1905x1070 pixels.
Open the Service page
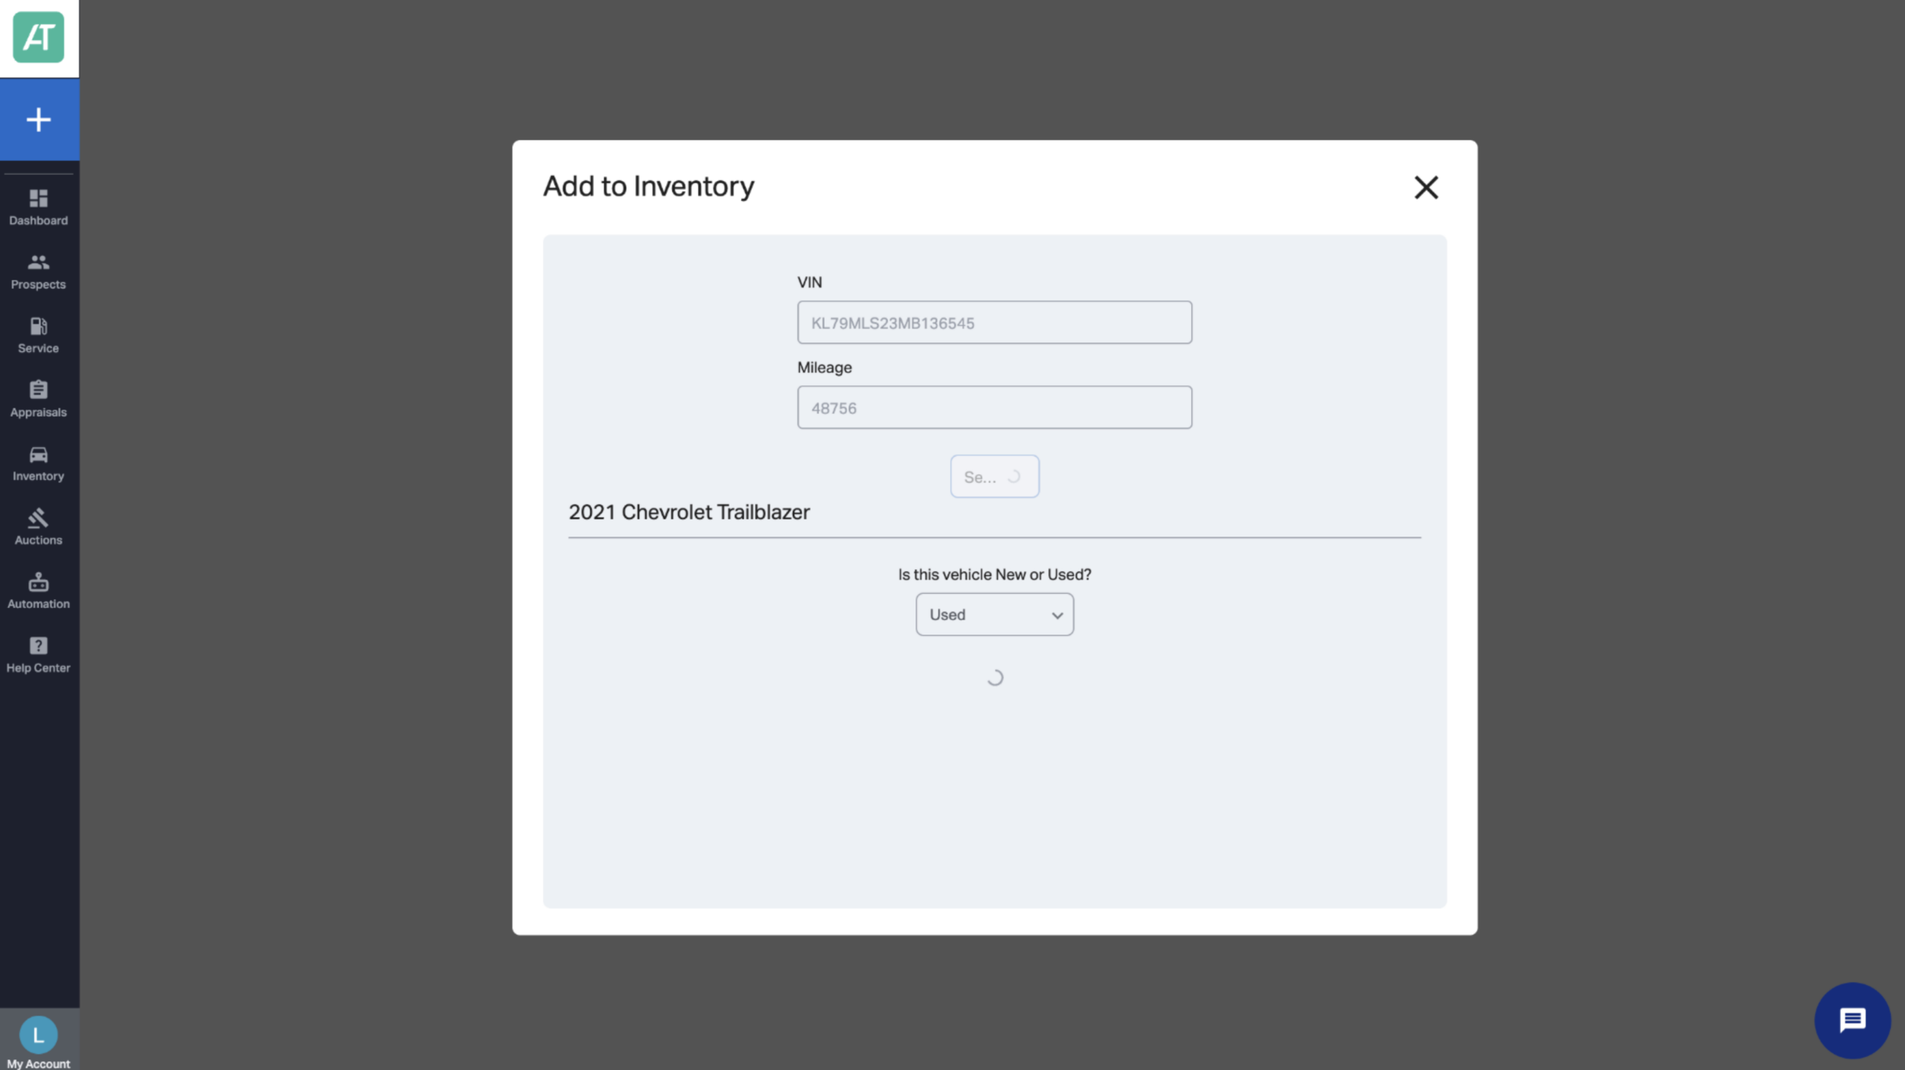click(39, 336)
